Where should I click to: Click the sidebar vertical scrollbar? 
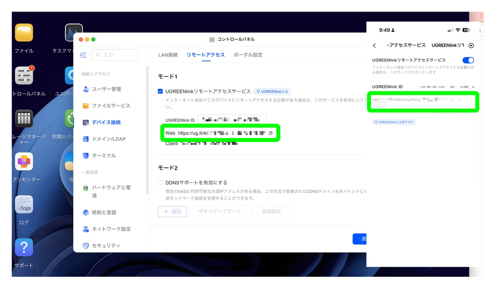[x=147, y=130]
